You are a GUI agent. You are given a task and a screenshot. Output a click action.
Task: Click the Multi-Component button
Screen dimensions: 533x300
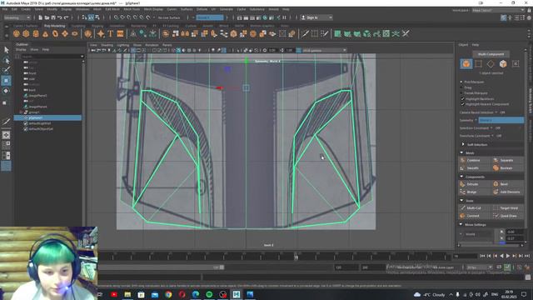pos(491,54)
